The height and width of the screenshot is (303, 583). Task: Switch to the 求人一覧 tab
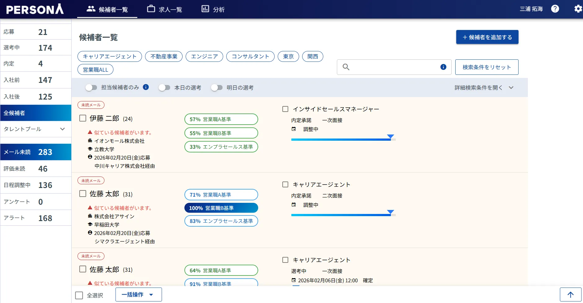coord(164,9)
